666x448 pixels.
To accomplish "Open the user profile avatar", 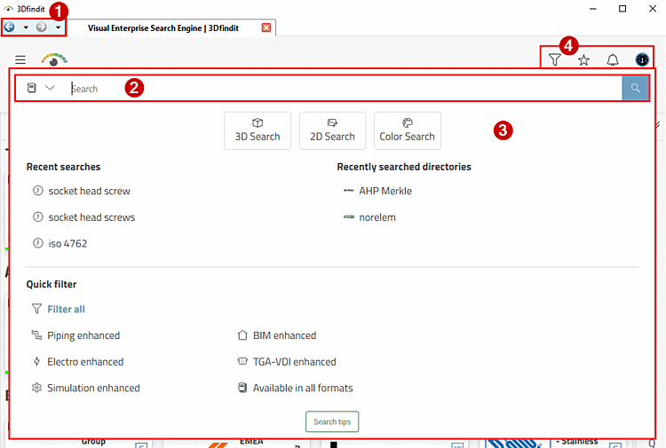I will pos(642,59).
